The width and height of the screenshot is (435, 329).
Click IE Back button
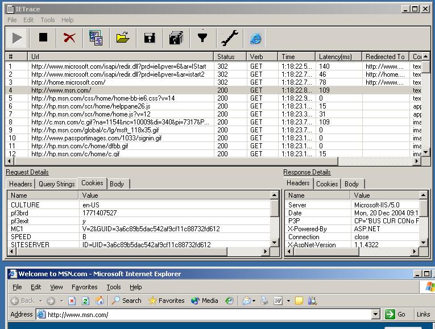[x=23, y=301]
